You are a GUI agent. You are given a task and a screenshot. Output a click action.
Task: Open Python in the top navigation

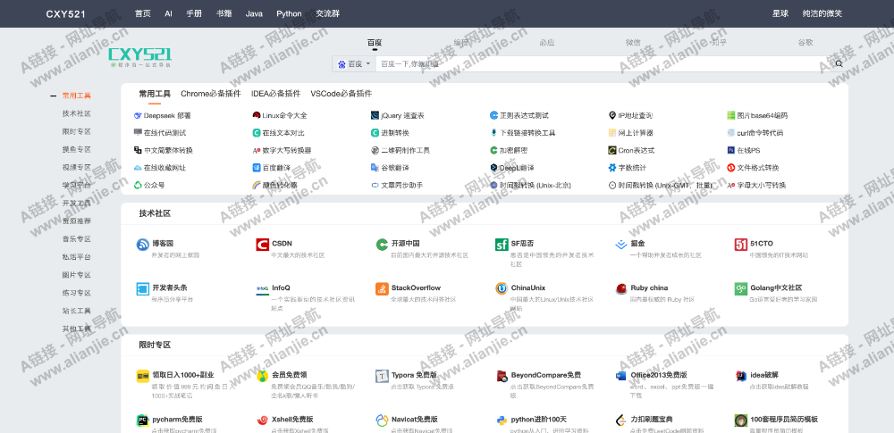point(289,13)
